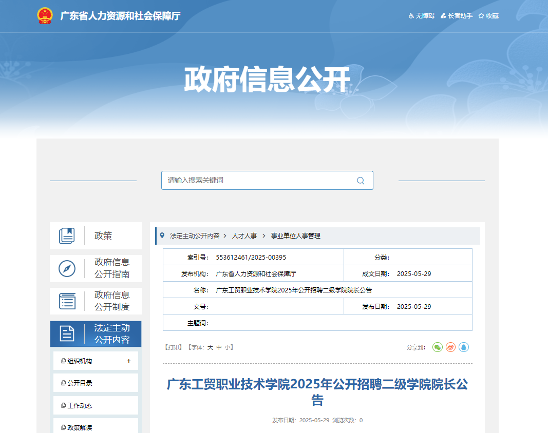Expand 组织机构 with plus sign
The image size is (548, 433).
click(128, 361)
